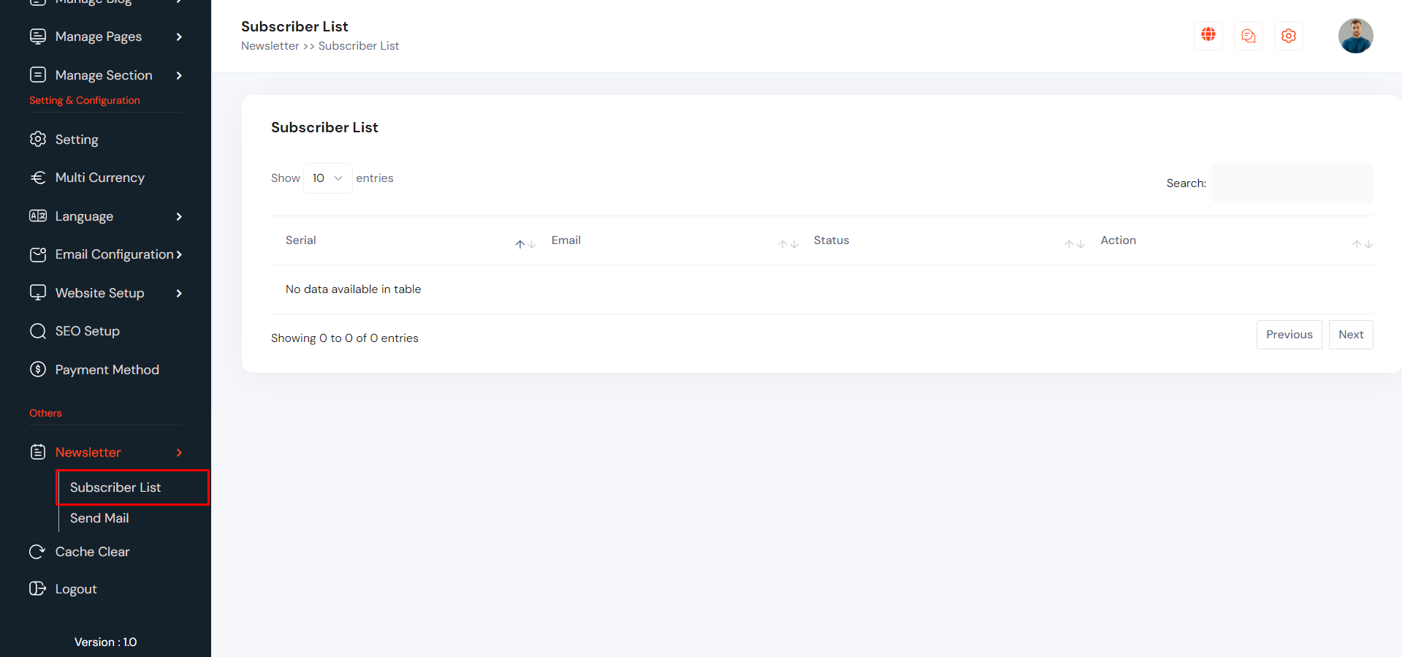Click the Next pagination button

point(1350,335)
